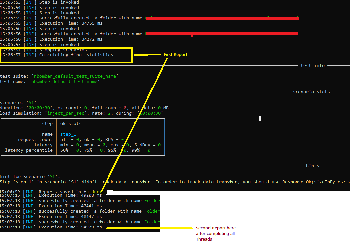Image resolution: width=350 pixels, height=244 pixels.
Task: Select the 'hints' section header
Action: coord(312,166)
